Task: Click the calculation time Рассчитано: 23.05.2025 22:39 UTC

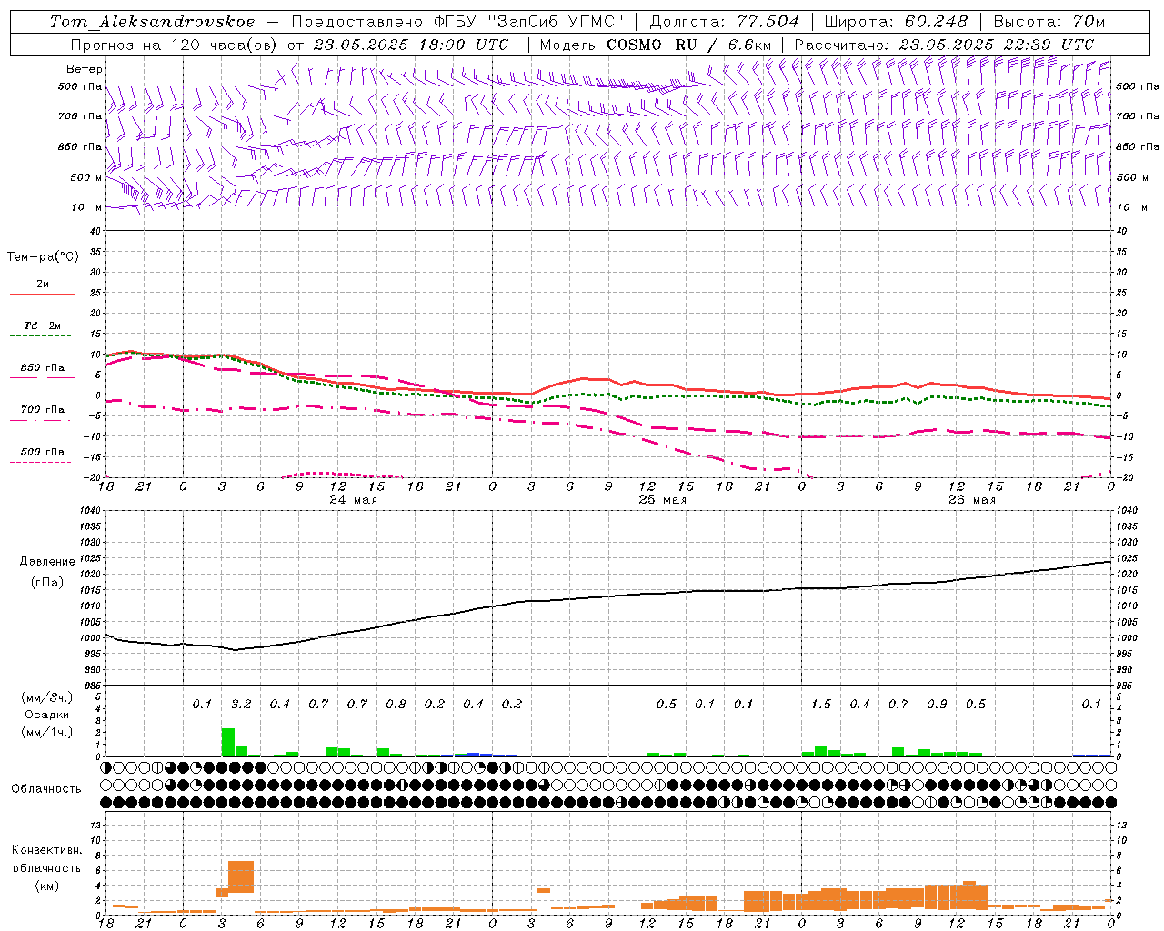Action: coord(944,45)
